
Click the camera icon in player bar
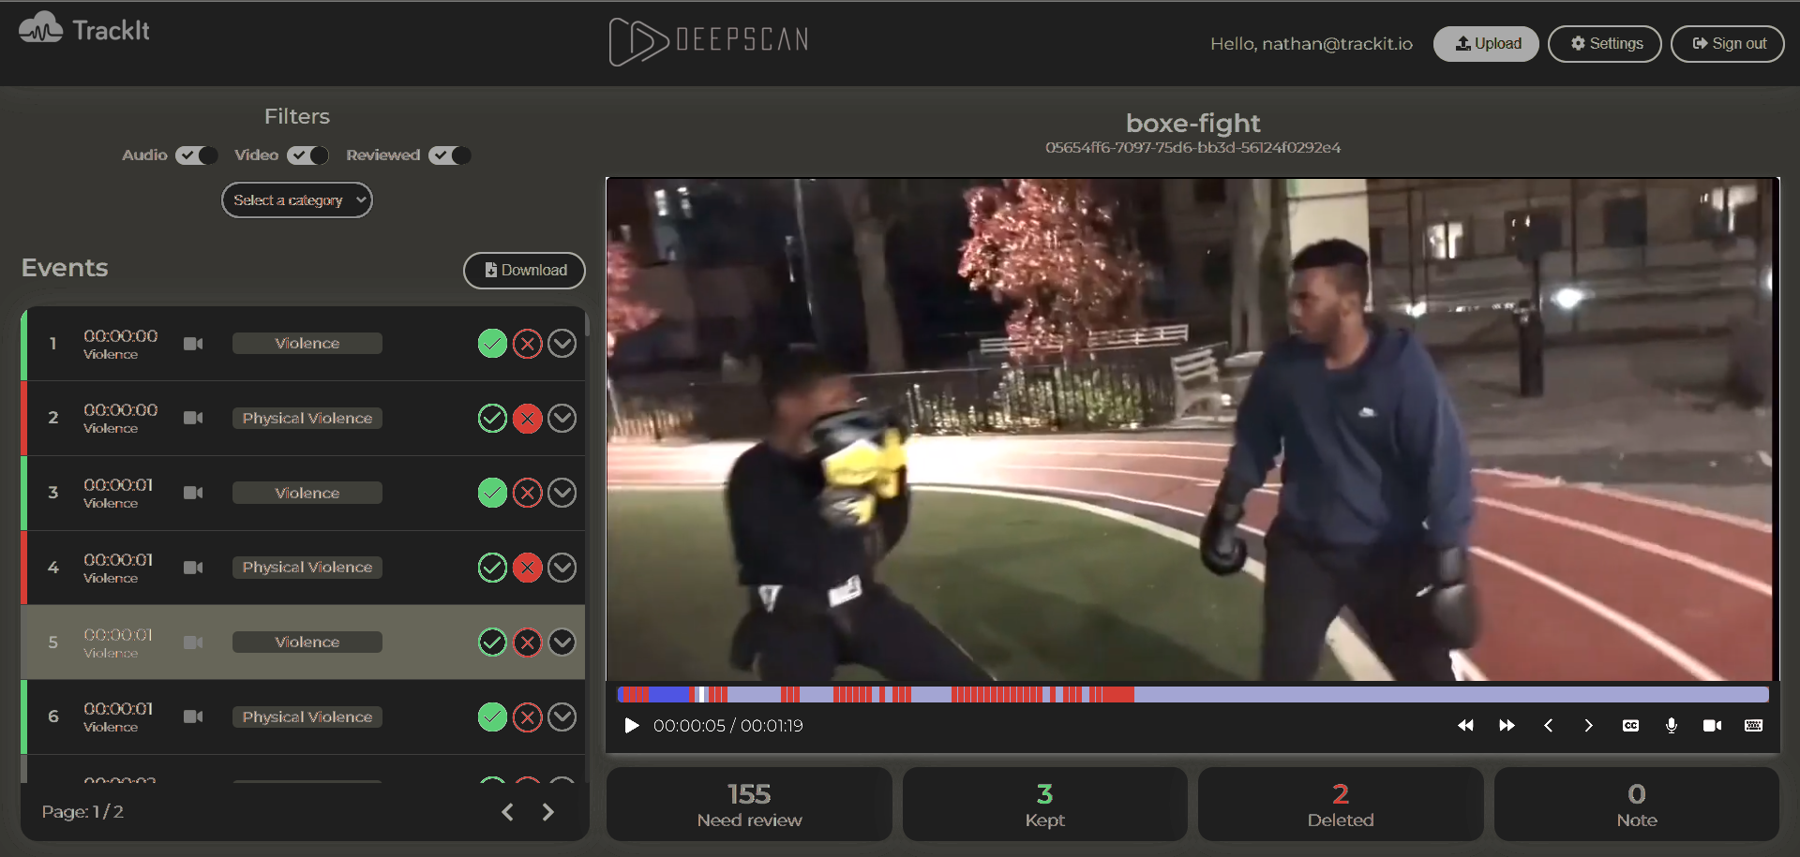pos(1712,726)
